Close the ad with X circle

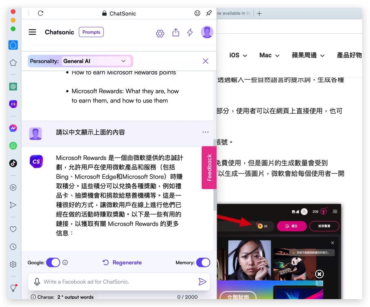pyautogui.click(x=319, y=274)
